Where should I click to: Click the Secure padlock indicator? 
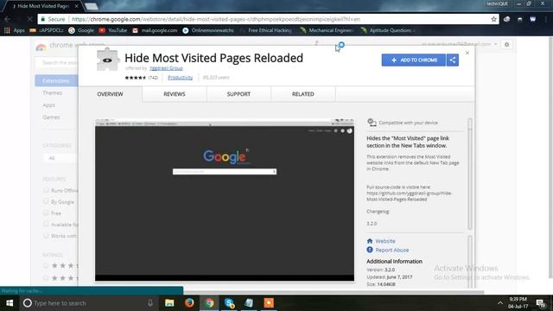click(x=53, y=19)
